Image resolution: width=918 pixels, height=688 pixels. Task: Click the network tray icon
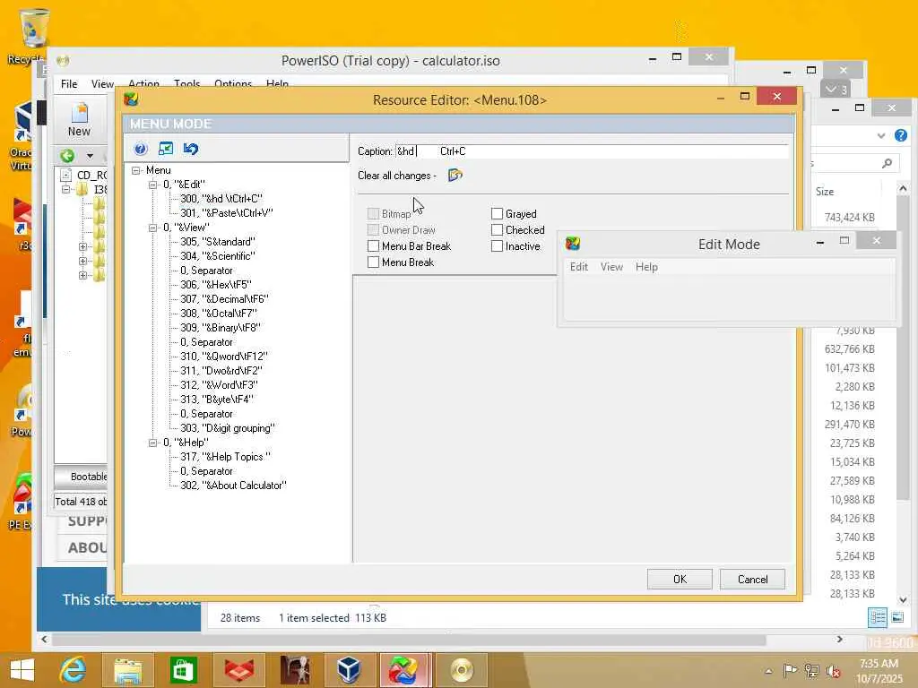pos(811,670)
